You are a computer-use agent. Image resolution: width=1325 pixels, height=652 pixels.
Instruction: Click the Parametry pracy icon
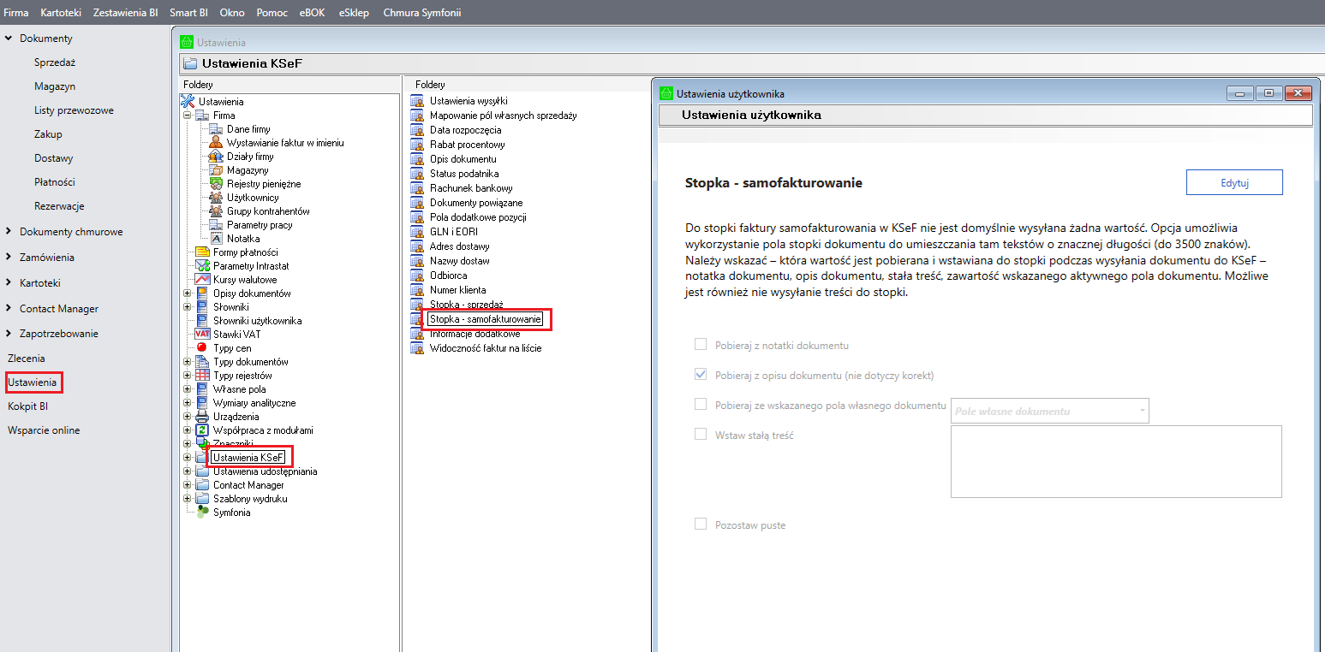click(216, 225)
